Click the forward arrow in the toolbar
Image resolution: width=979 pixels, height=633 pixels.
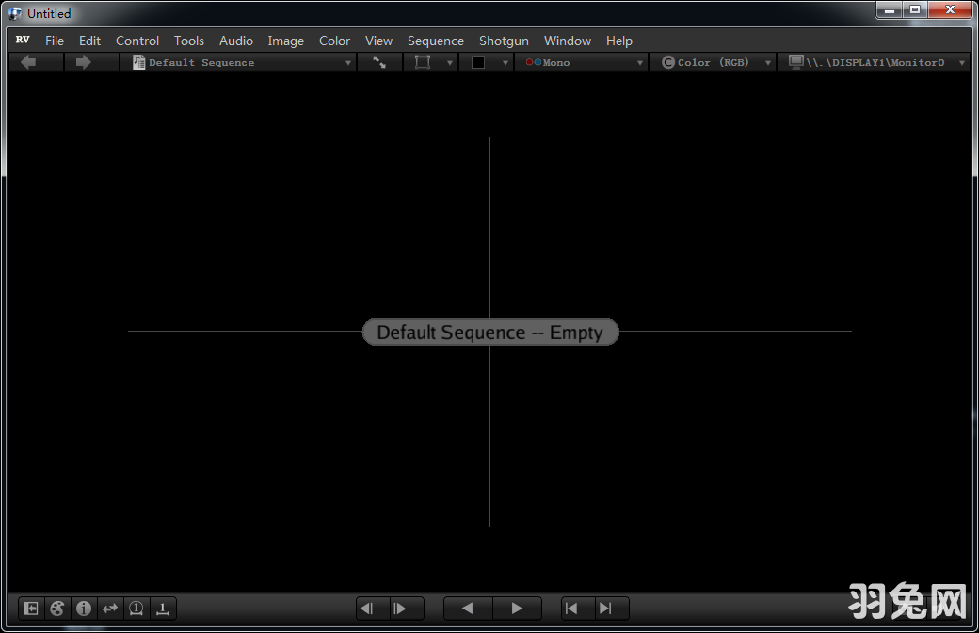(83, 62)
